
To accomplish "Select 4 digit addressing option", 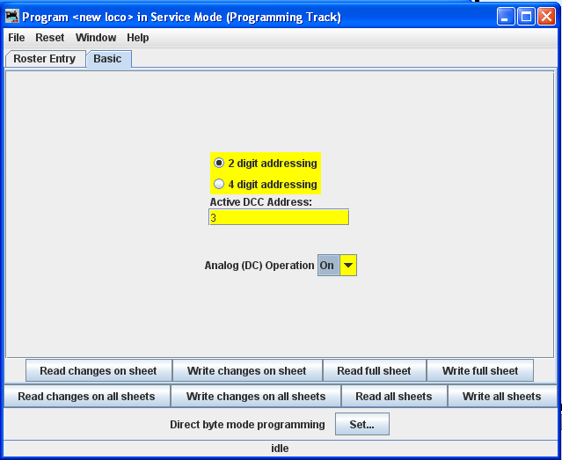I will click(x=219, y=184).
